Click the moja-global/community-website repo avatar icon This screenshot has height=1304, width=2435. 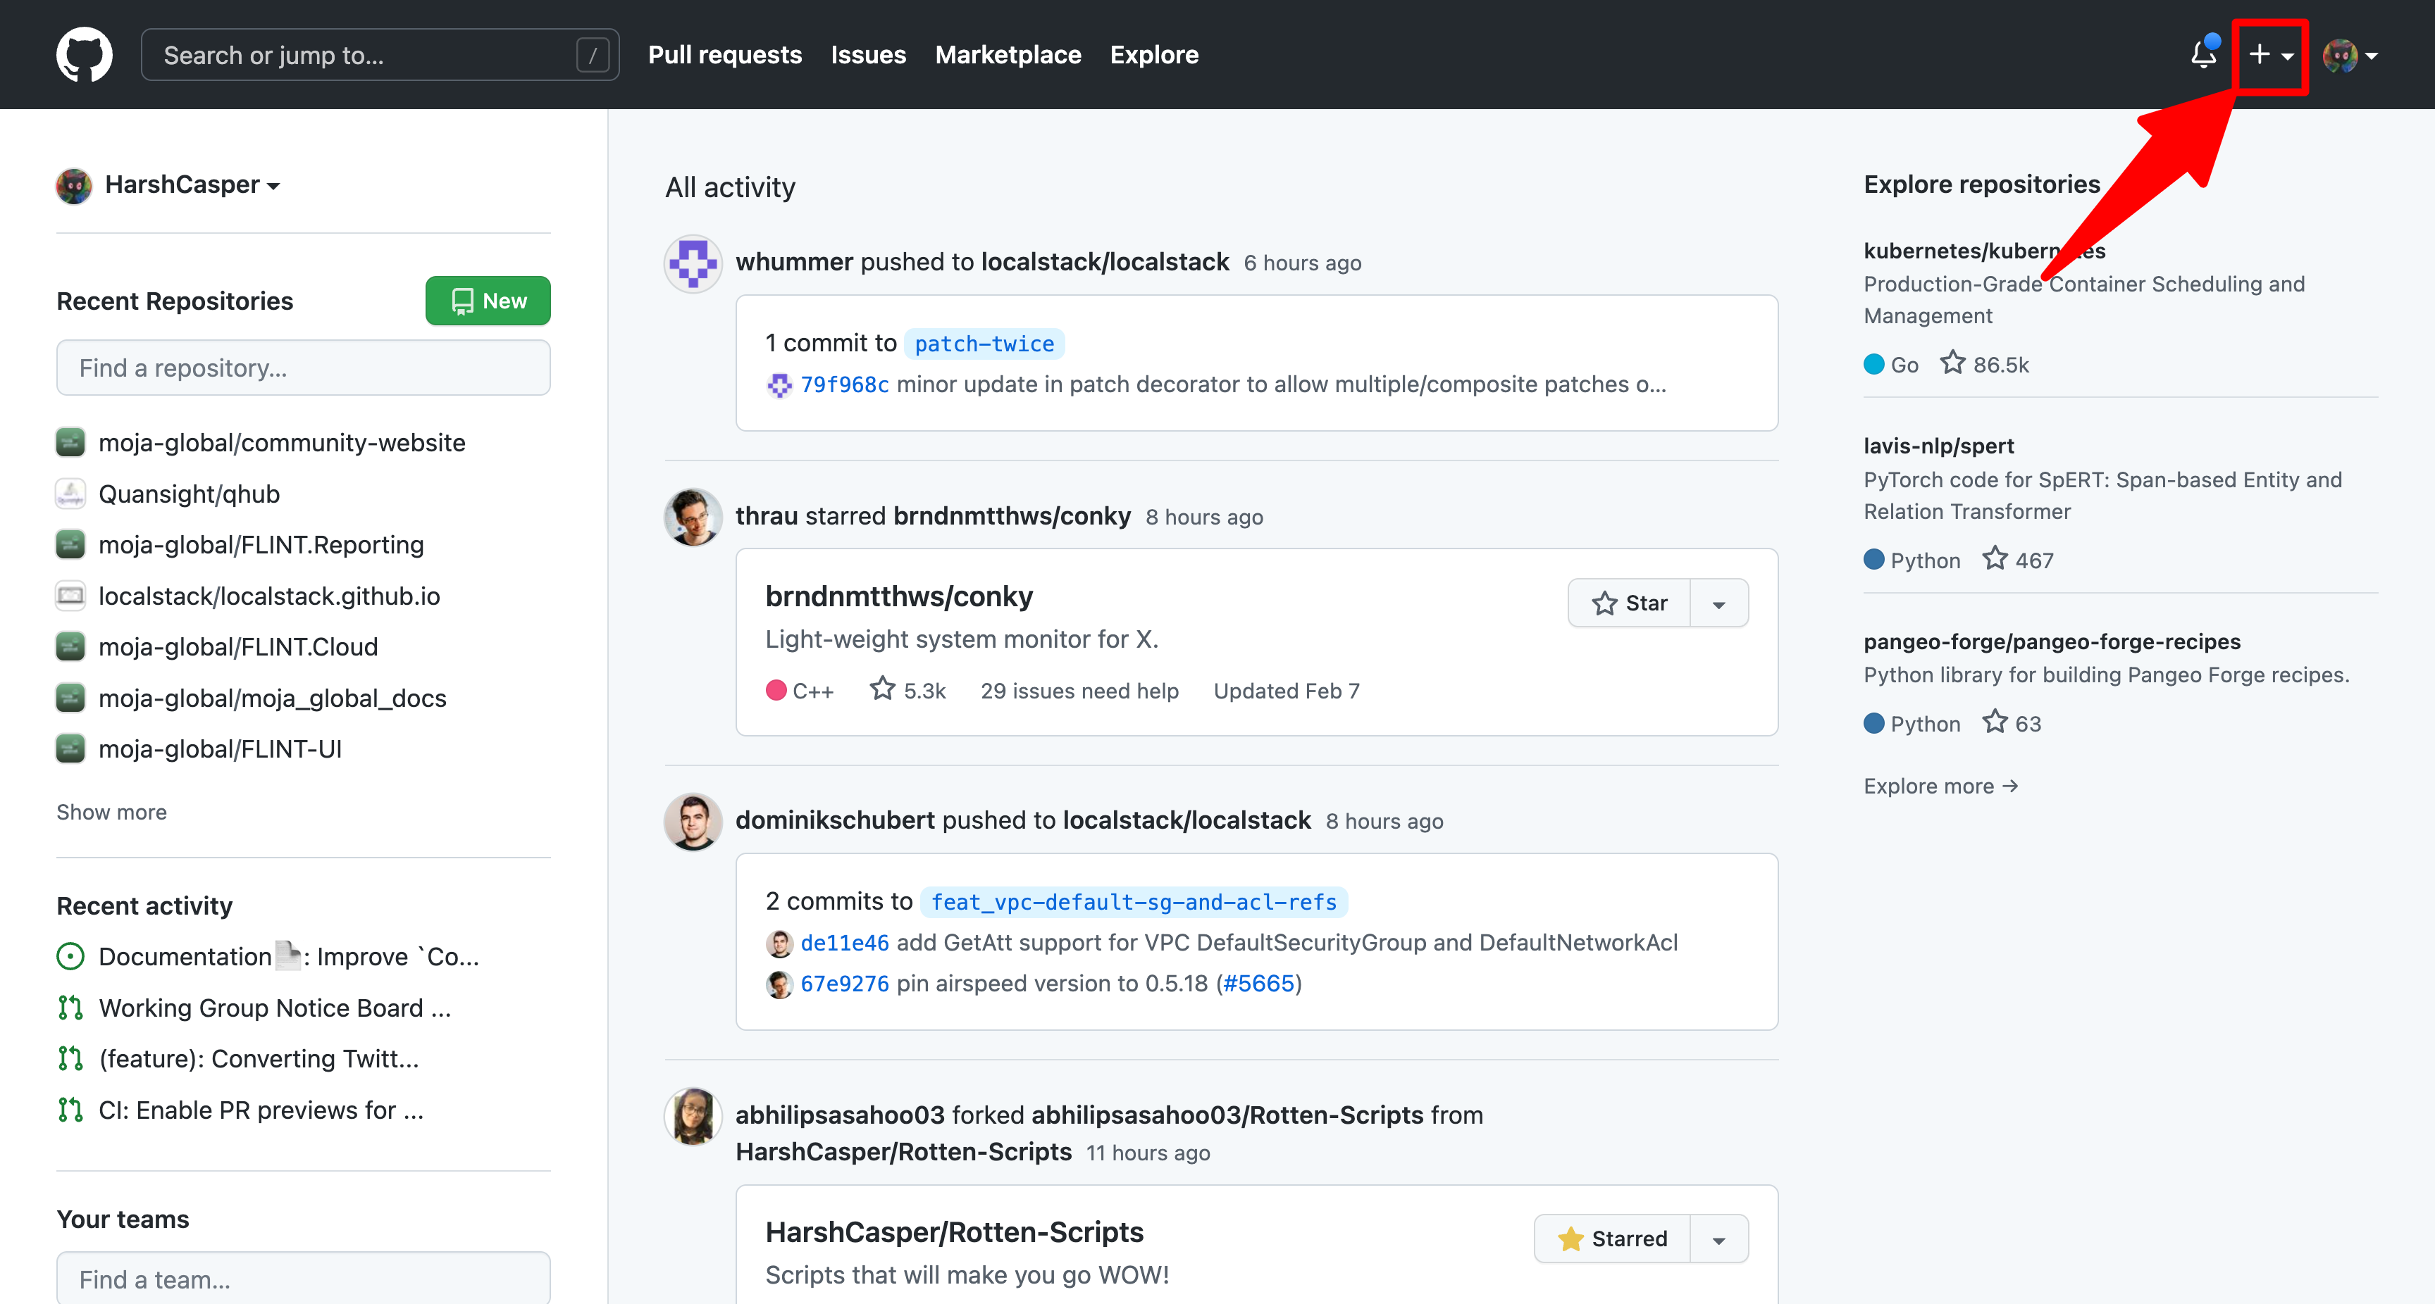click(x=71, y=442)
